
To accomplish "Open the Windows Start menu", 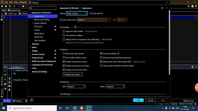I will click(3, 108).
